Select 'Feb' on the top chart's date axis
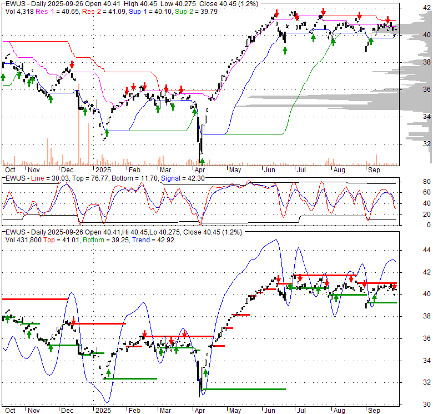This screenshot has height=414, width=433. pyautogui.click(x=134, y=170)
